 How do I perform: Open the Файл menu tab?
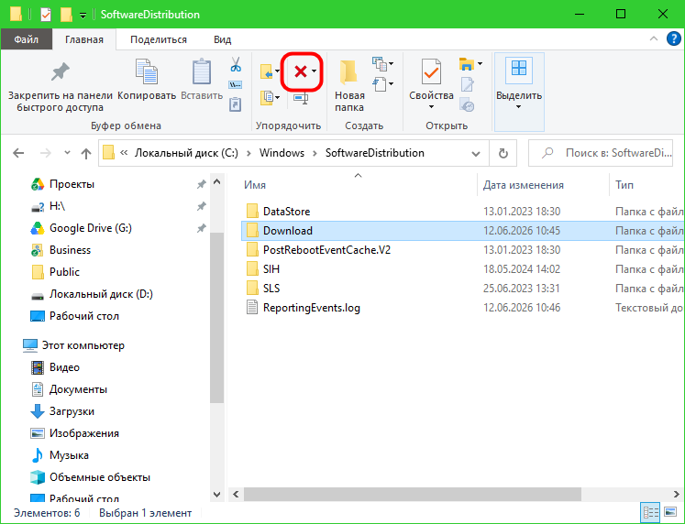pos(27,39)
